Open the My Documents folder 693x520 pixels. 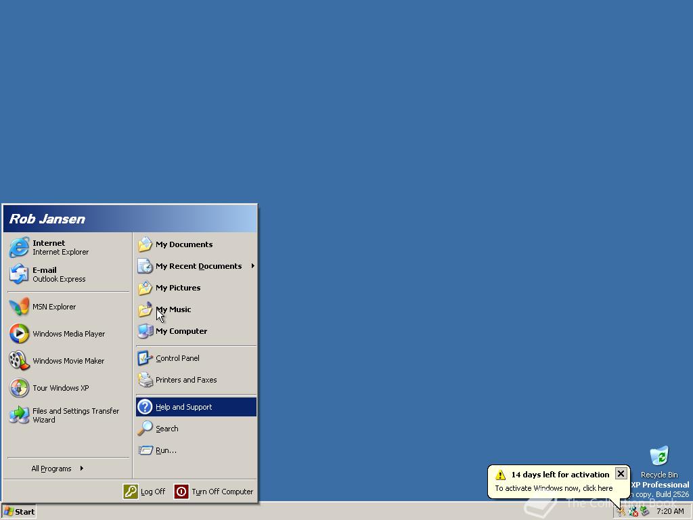(x=196, y=244)
